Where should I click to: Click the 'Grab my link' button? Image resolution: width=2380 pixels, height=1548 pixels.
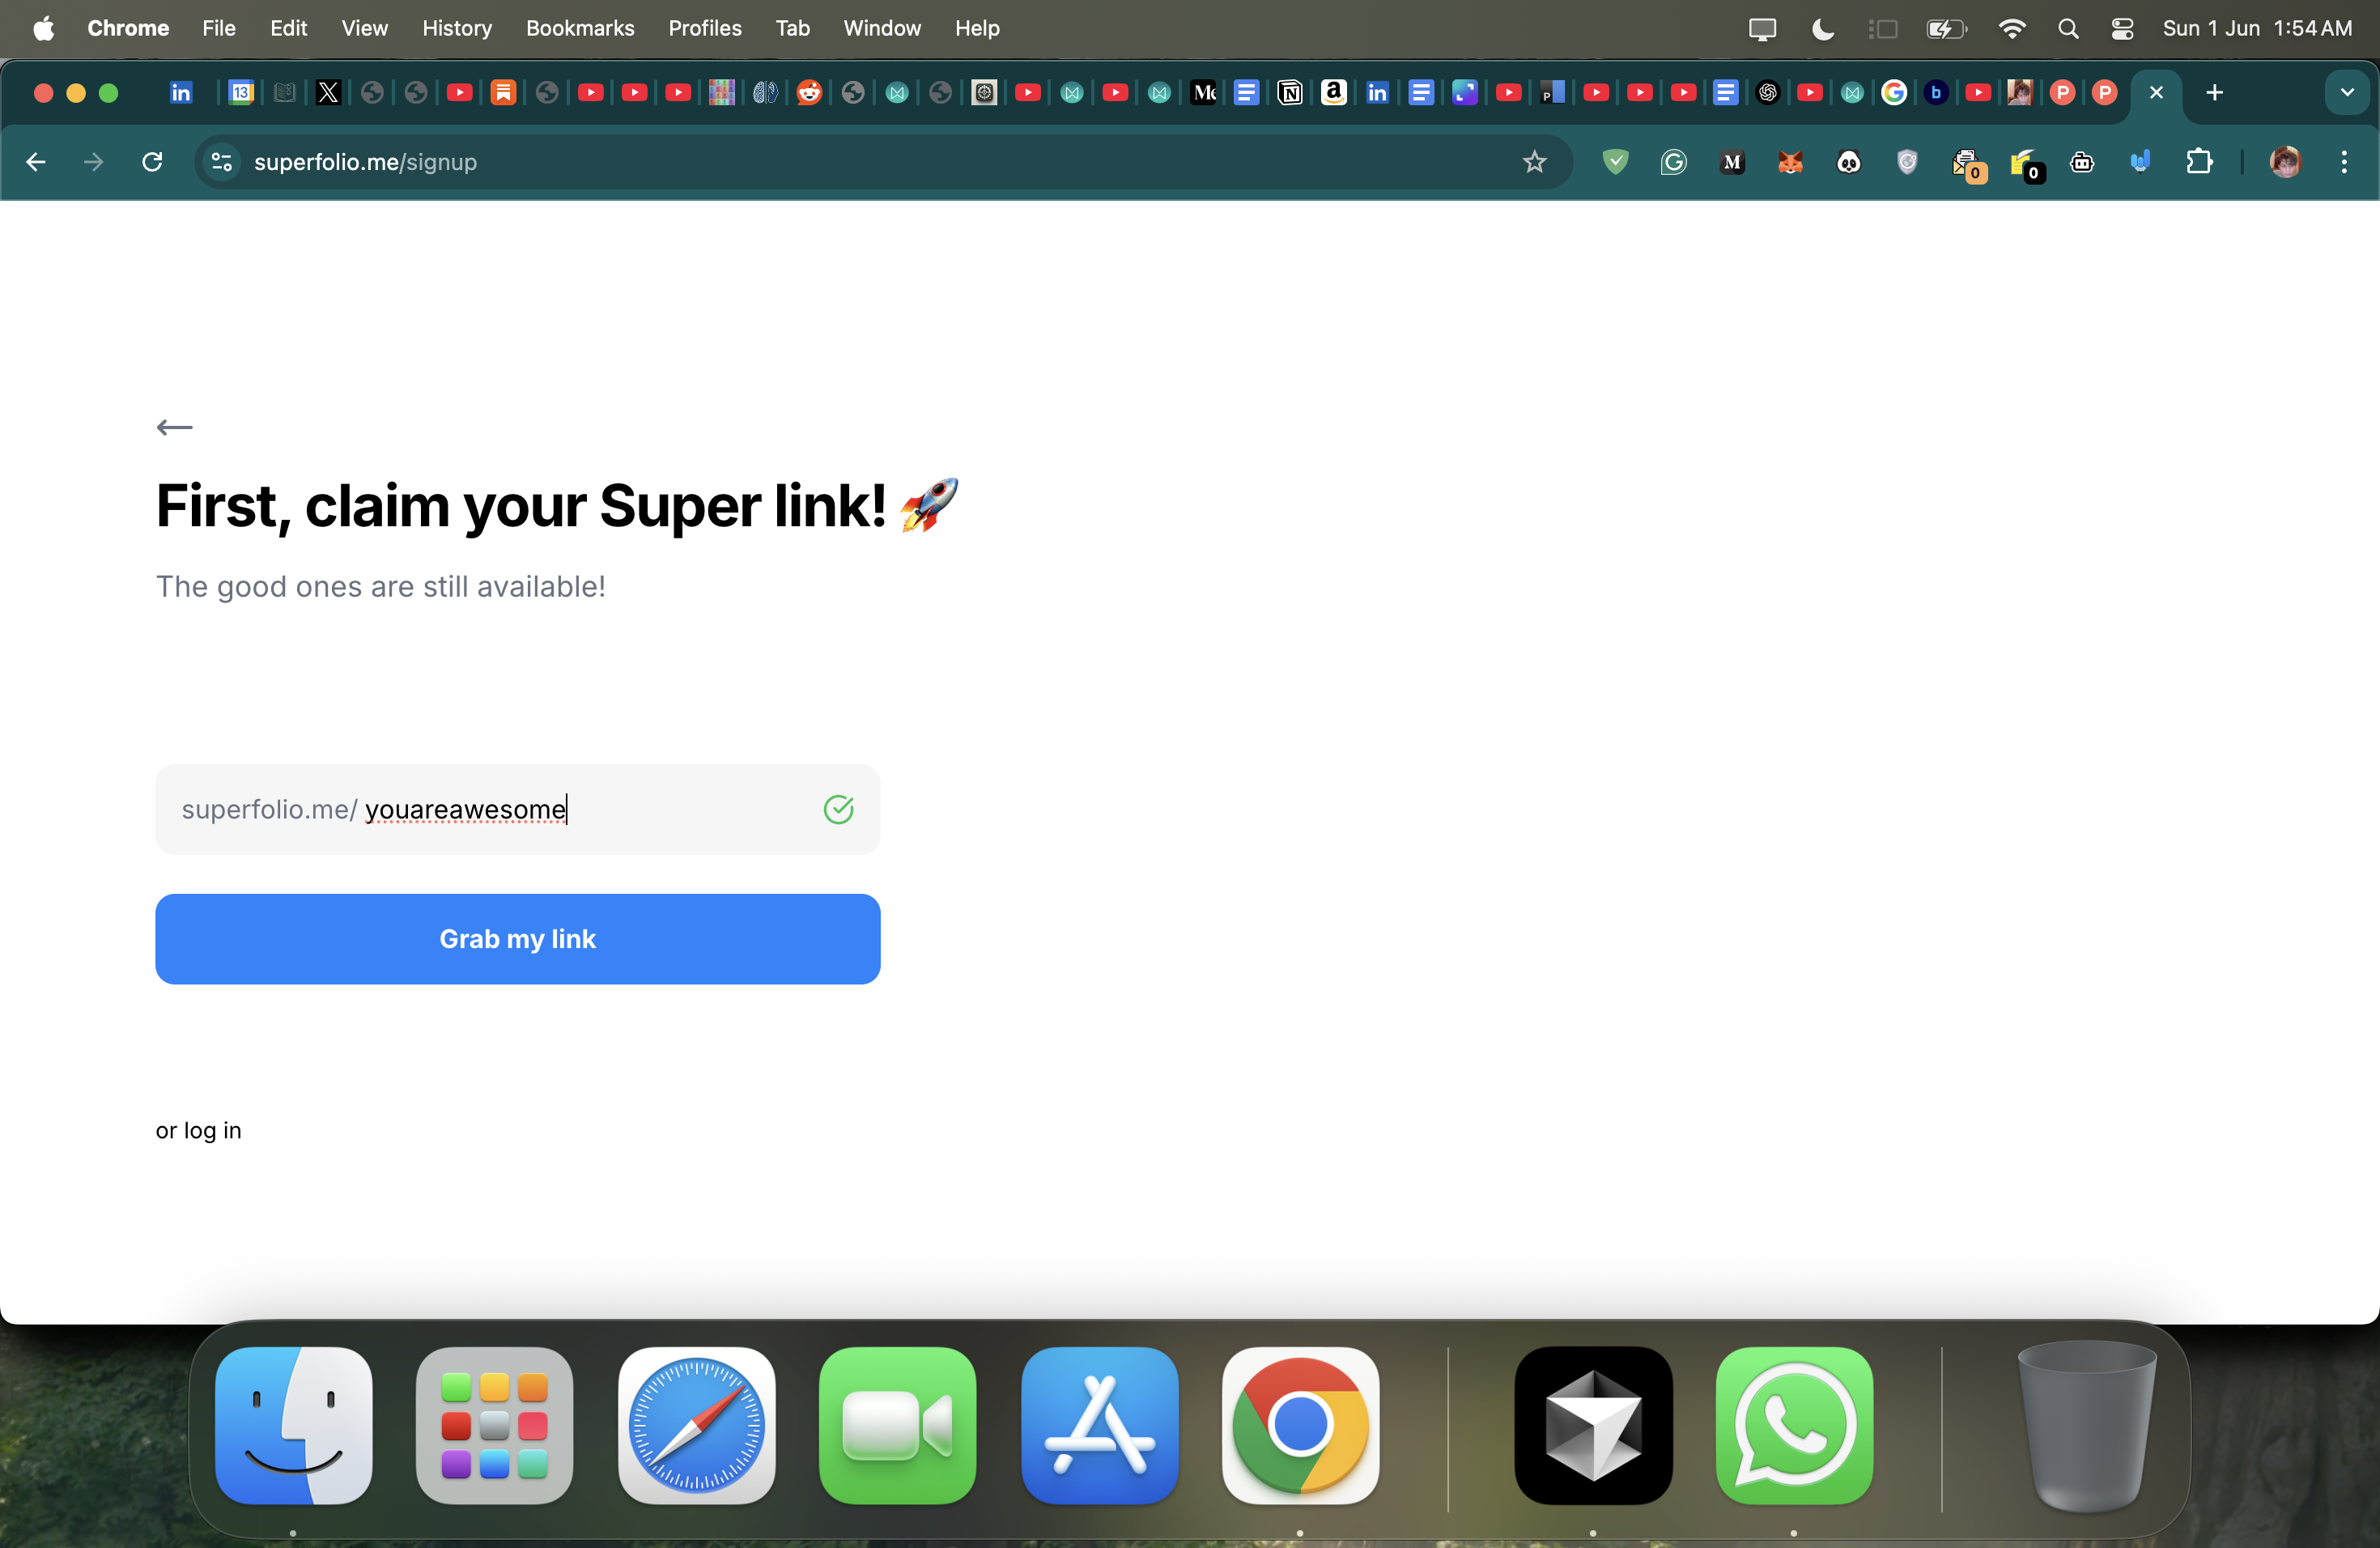pos(517,939)
